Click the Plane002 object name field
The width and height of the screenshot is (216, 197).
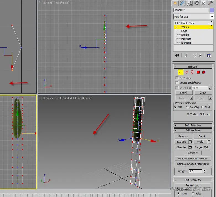191,10
